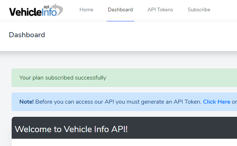Click 'Your plan subscribed successfully' message
Screen dimensions: 237x146
(x=63, y=78)
